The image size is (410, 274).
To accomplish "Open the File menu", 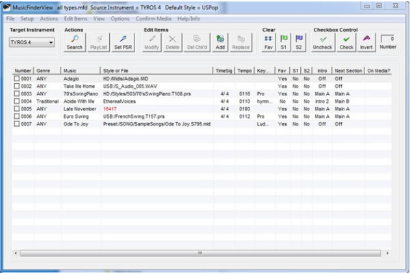I will [x=10, y=19].
